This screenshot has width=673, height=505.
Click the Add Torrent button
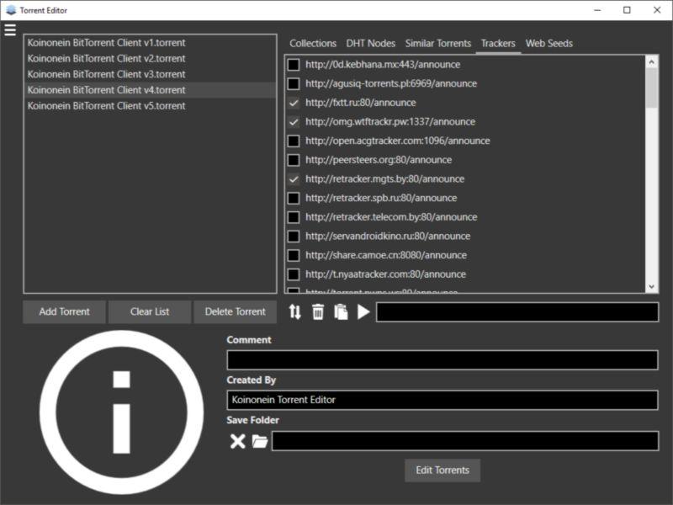[65, 311]
